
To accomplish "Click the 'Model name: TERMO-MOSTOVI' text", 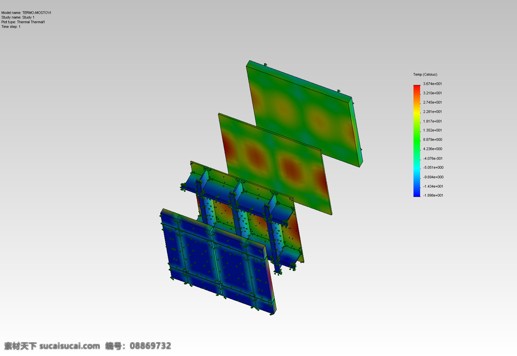I will tap(26, 13).
